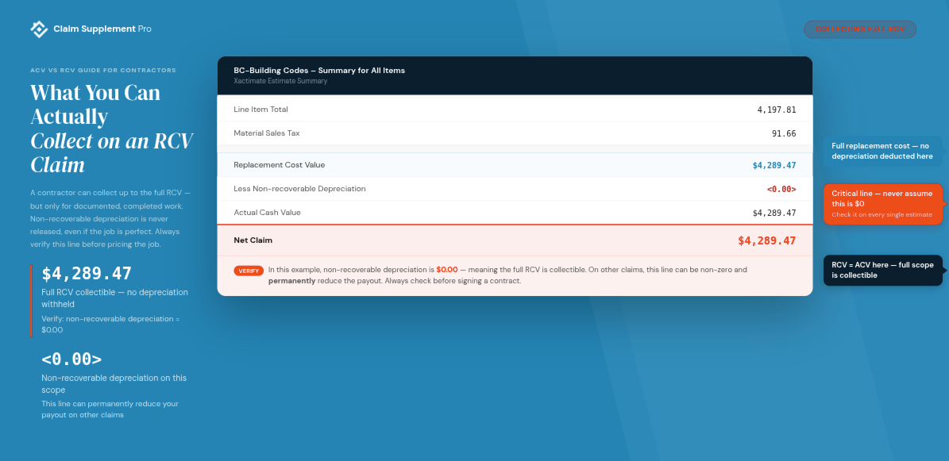The width and height of the screenshot is (949, 461).
Task: Click the large $4,289.47 stat in sidebar
Action: pos(87,274)
